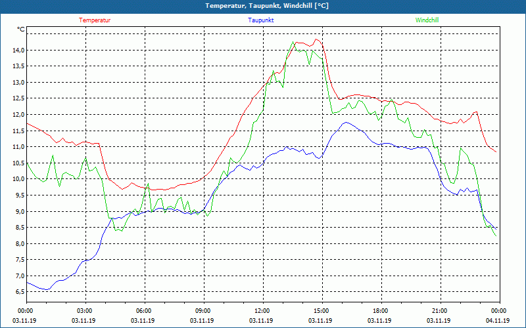This screenshot has width=526, height=328.
Task: Select the 12,5 y-axis value
Action: [x=18, y=98]
